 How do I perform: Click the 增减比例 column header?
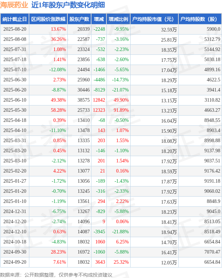pos(118,19)
